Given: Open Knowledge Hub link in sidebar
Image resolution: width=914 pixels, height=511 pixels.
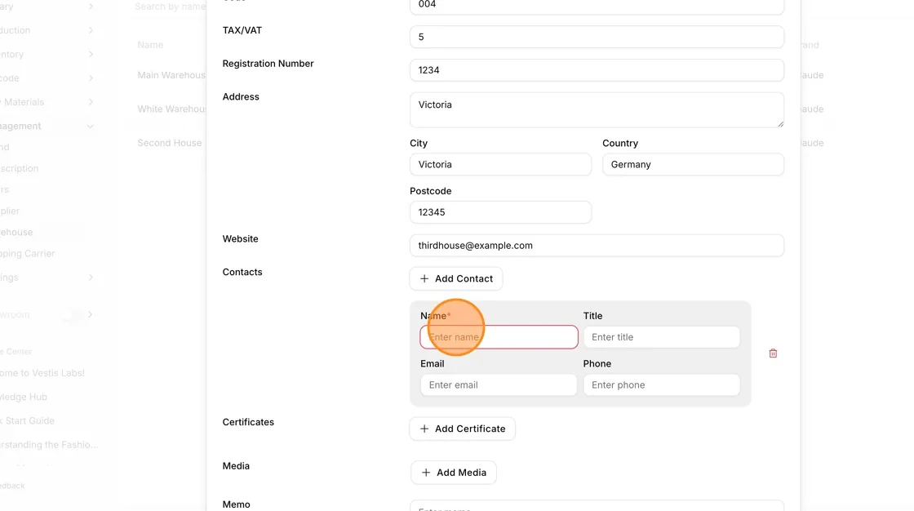Looking at the screenshot, I should pyautogui.click(x=24, y=398).
